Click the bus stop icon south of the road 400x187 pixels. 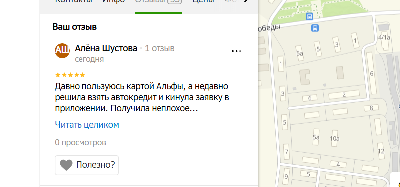click(315, 28)
